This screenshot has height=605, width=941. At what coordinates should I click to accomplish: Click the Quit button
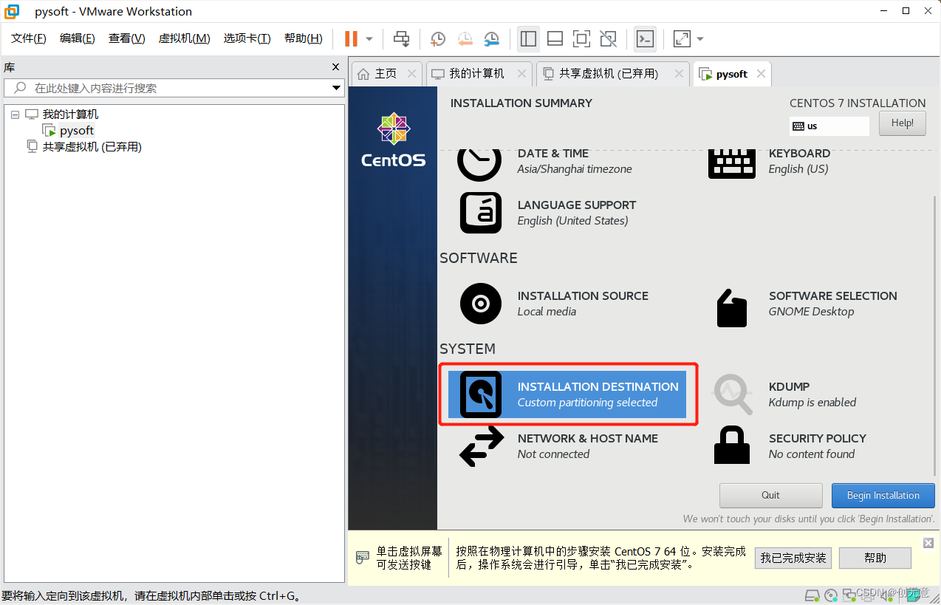770,496
